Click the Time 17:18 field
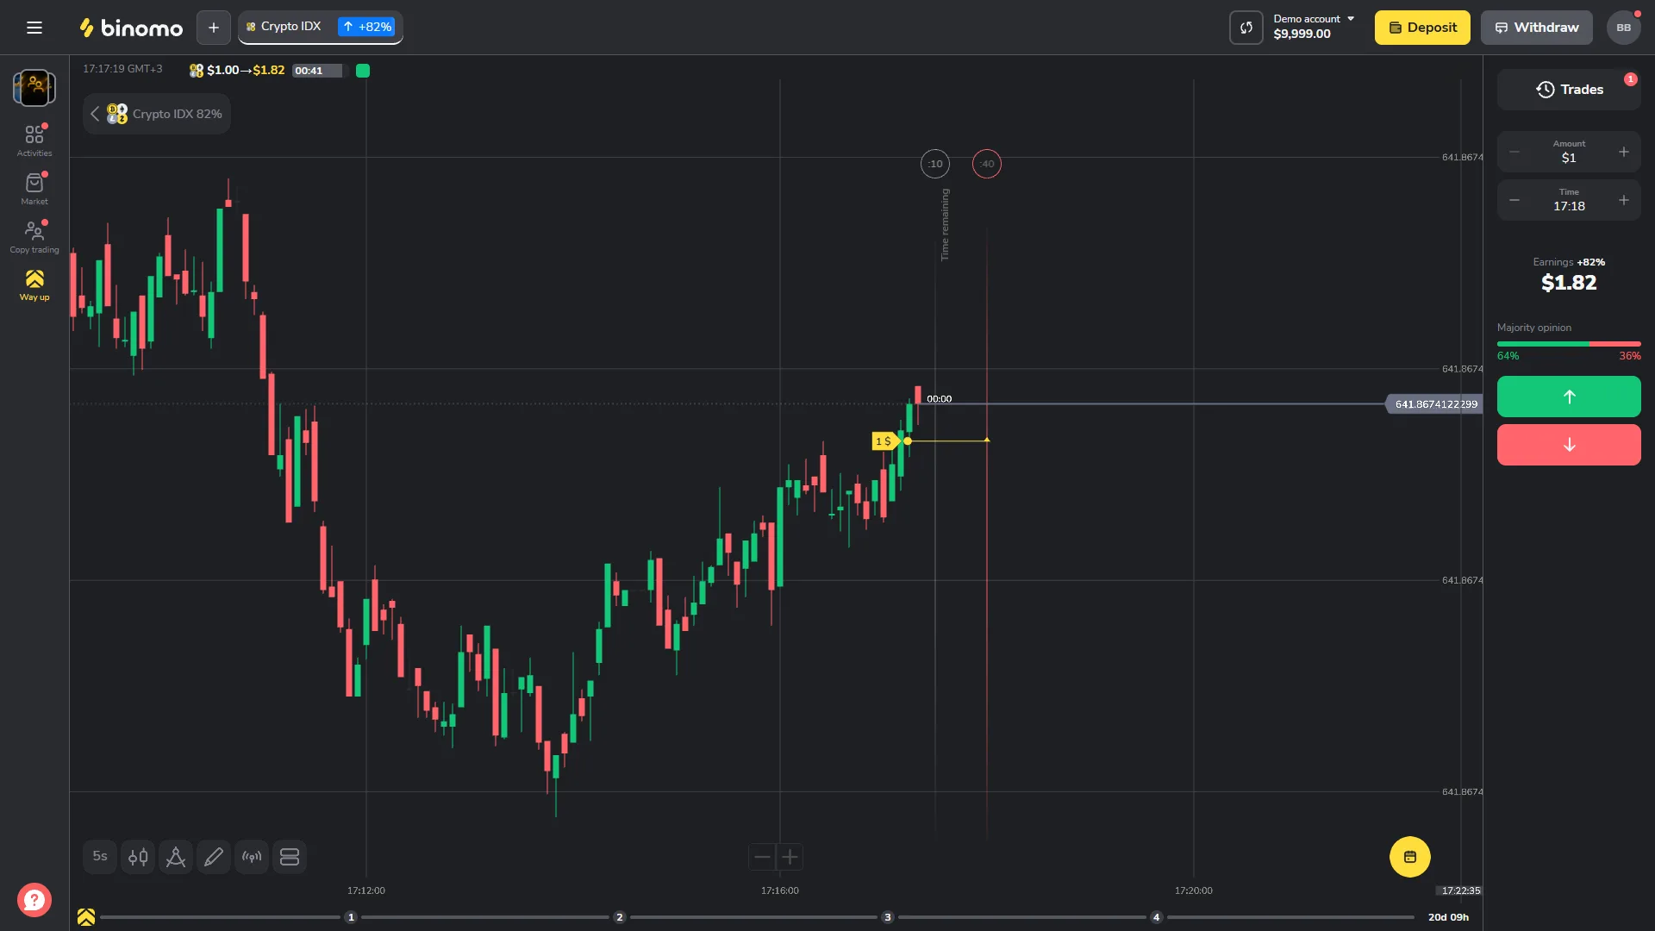The width and height of the screenshot is (1655, 931). [1569, 200]
